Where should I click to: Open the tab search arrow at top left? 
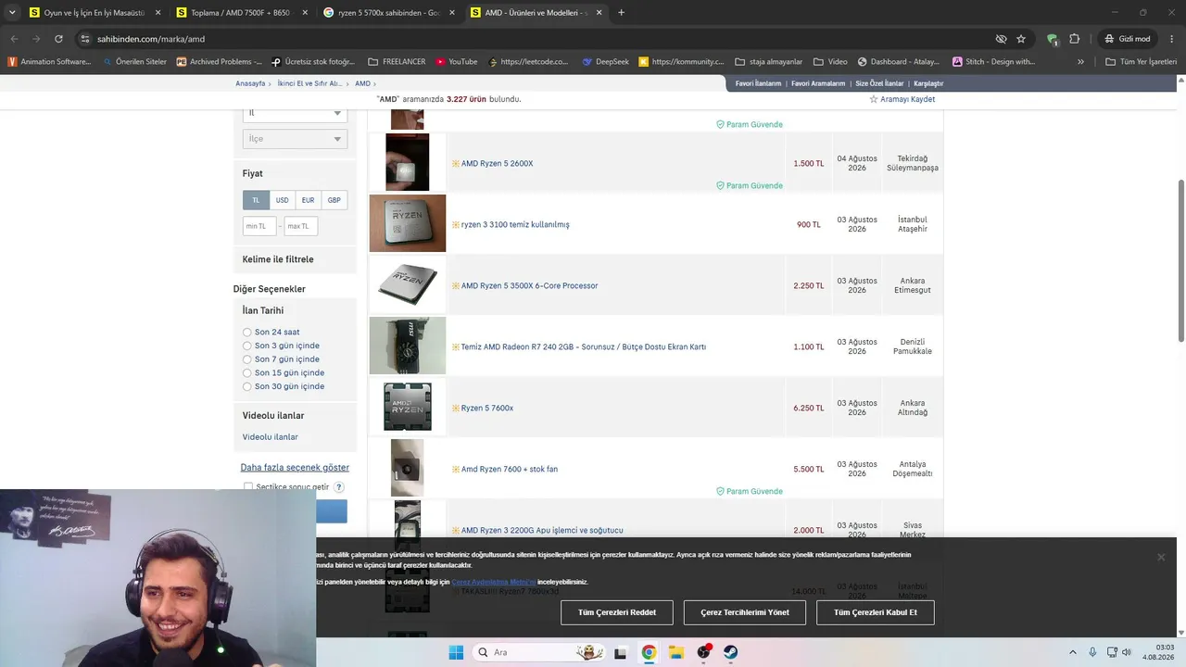12,13
